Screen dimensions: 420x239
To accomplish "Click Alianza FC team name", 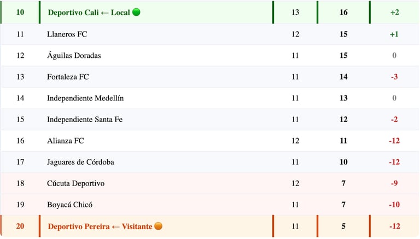I will coord(66,141).
